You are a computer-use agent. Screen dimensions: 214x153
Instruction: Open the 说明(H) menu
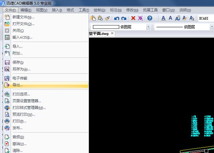[185, 10]
